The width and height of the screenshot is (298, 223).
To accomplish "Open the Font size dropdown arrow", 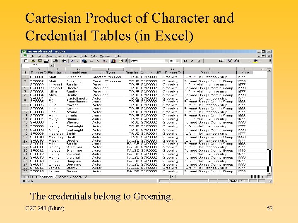I will coord(178,61).
